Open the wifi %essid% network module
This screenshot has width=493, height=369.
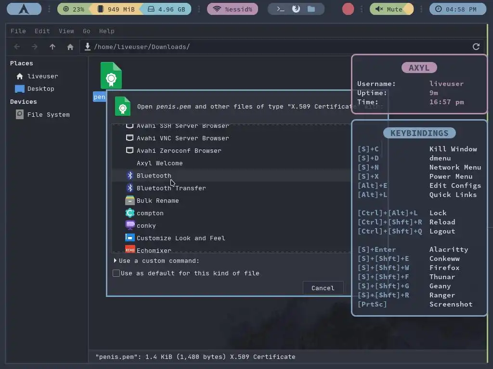point(233,9)
